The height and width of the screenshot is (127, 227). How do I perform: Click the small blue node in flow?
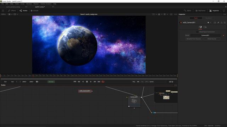(154, 113)
